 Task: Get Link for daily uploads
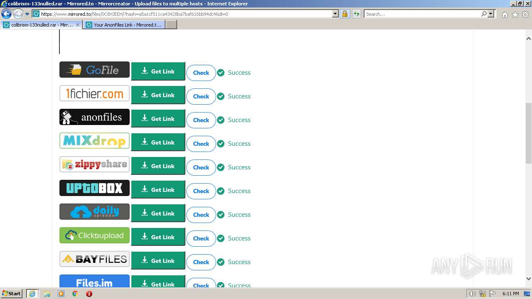158,213
